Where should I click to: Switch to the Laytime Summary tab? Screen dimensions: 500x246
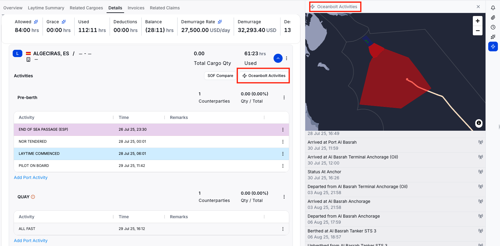(46, 8)
